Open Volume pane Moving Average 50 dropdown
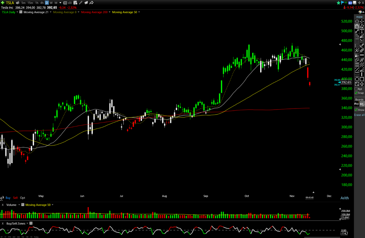 [52, 205]
